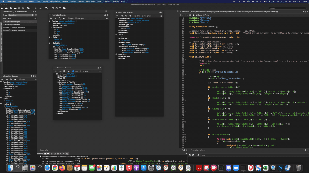Uncheck Sync in CDF_RES Information Browser

[x=73, y=71]
